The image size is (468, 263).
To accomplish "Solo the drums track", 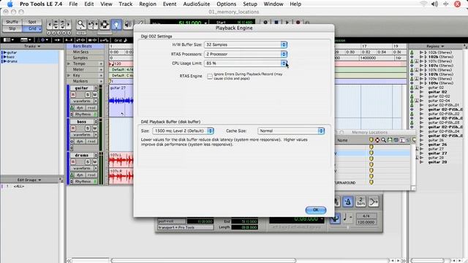I will point(88,162).
